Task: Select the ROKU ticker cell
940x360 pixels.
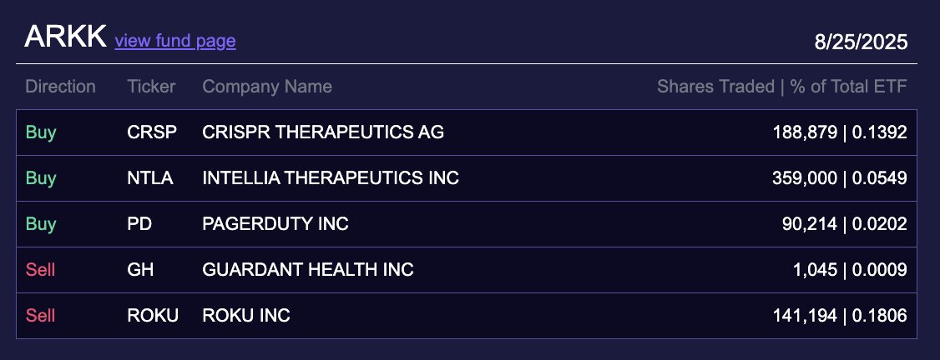Action: (153, 316)
